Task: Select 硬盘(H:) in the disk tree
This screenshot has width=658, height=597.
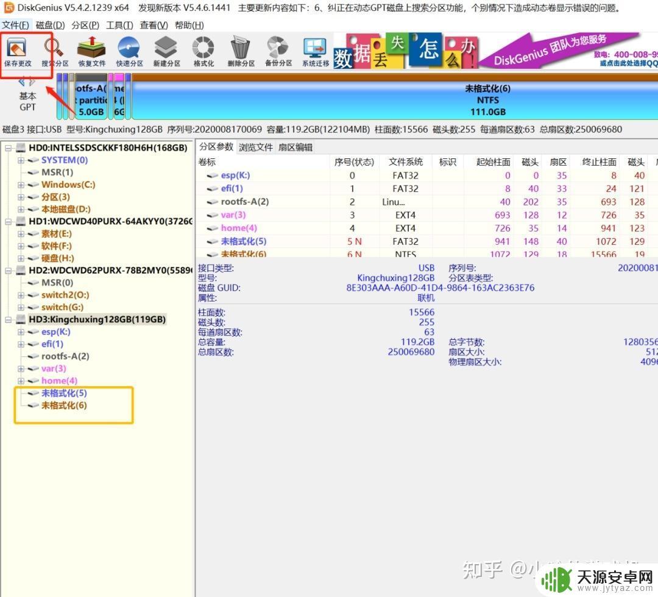Action: (57, 258)
